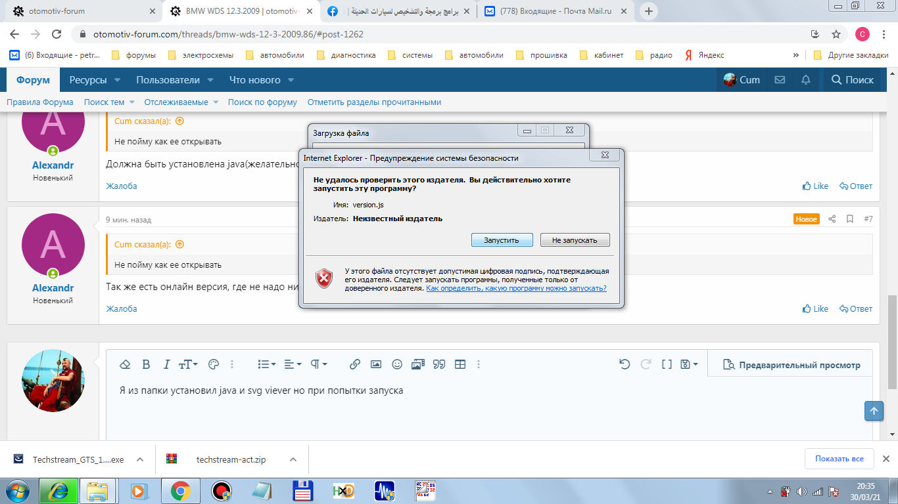The height and width of the screenshot is (504, 898).
Task: Open the font size dropdown
Action: 188,364
